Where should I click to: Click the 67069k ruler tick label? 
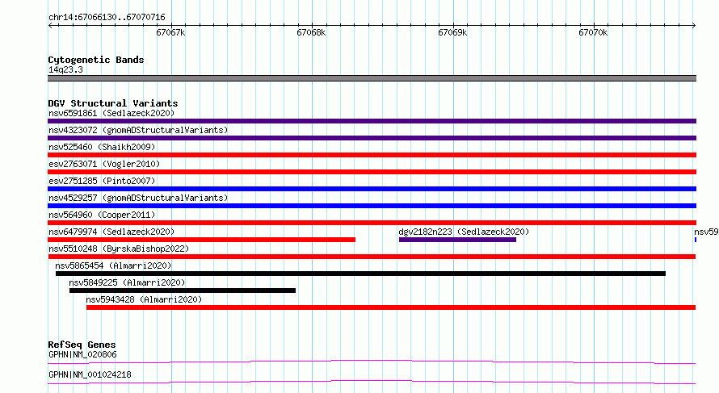(452, 32)
